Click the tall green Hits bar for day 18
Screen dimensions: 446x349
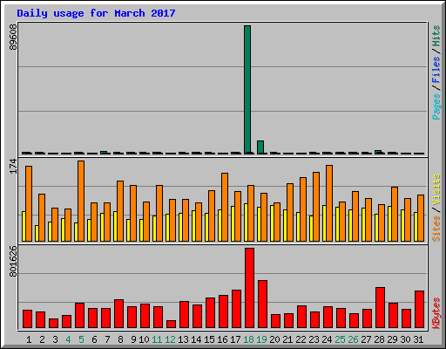247,90
